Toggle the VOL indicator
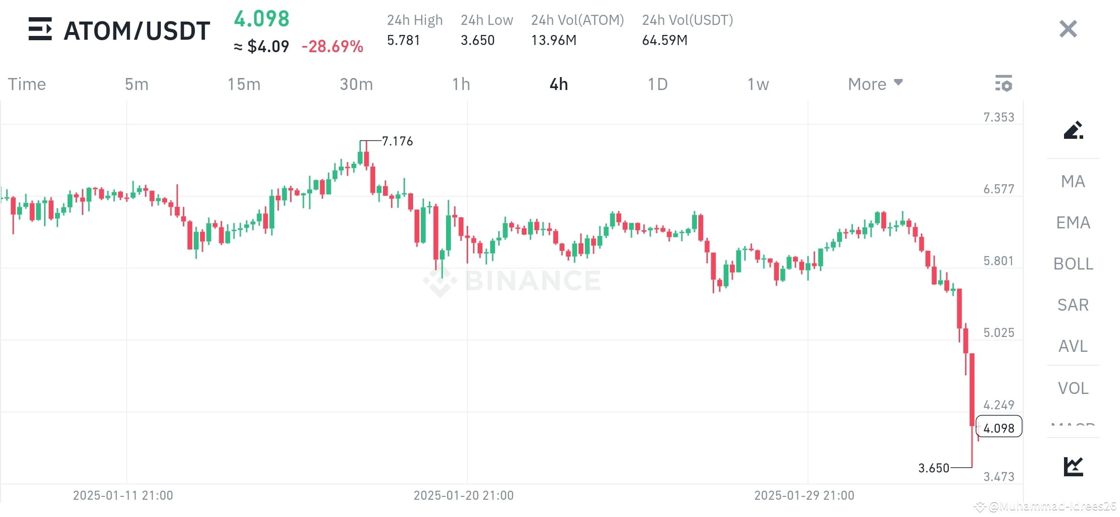This screenshot has width=1120, height=517. click(x=1073, y=388)
